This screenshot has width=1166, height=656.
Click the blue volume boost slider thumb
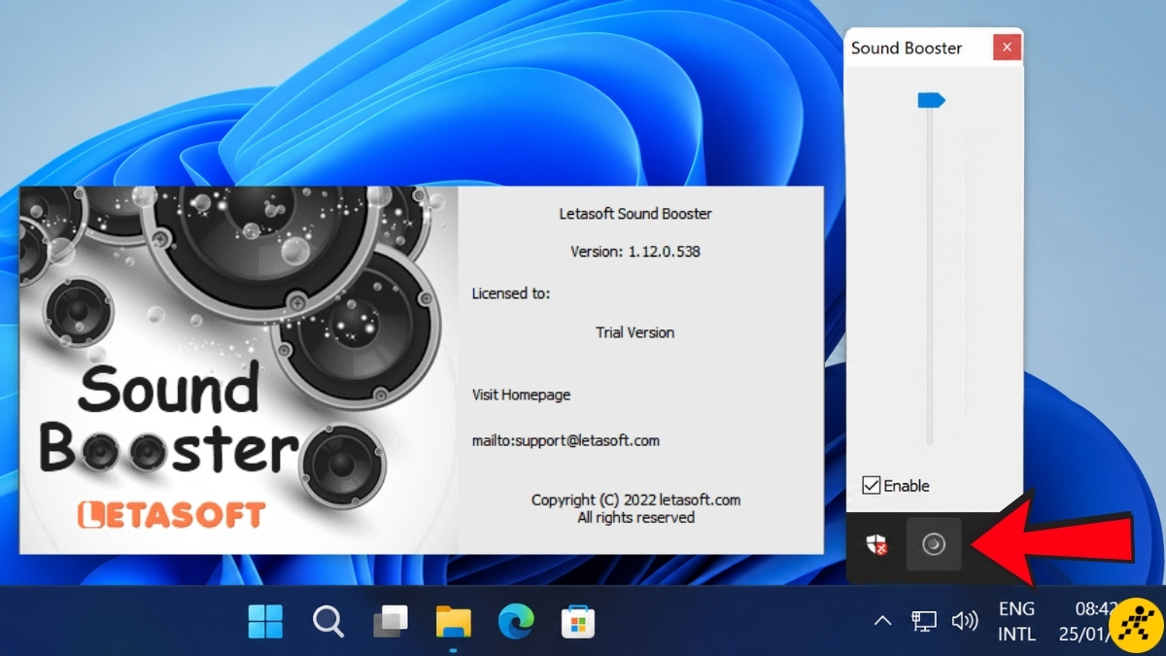click(x=931, y=100)
